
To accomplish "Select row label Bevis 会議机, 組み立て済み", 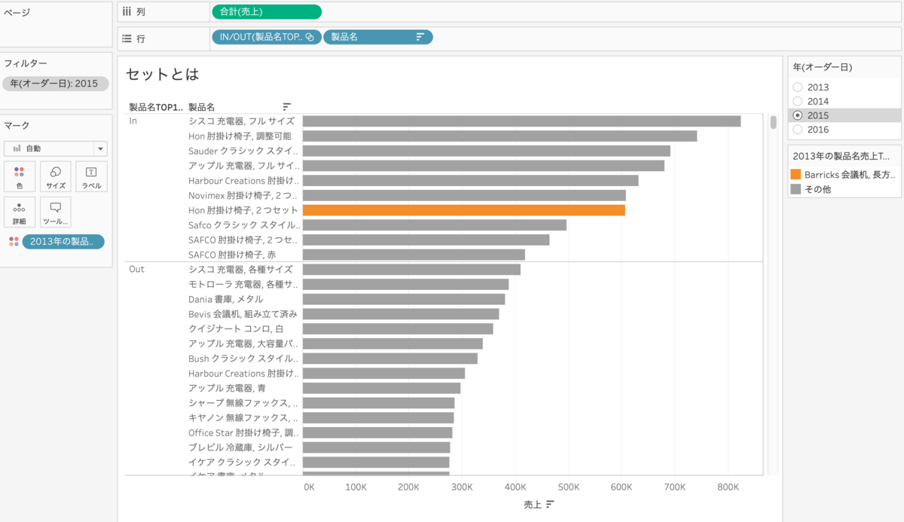I will [243, 313].
